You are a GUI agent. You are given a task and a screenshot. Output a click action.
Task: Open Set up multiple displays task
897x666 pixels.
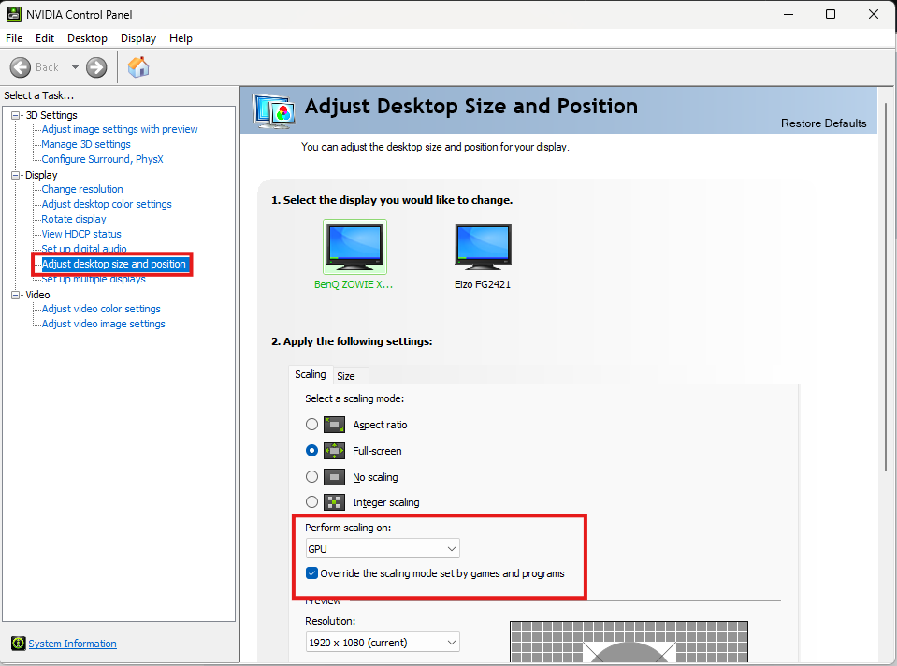coord(94,280)
